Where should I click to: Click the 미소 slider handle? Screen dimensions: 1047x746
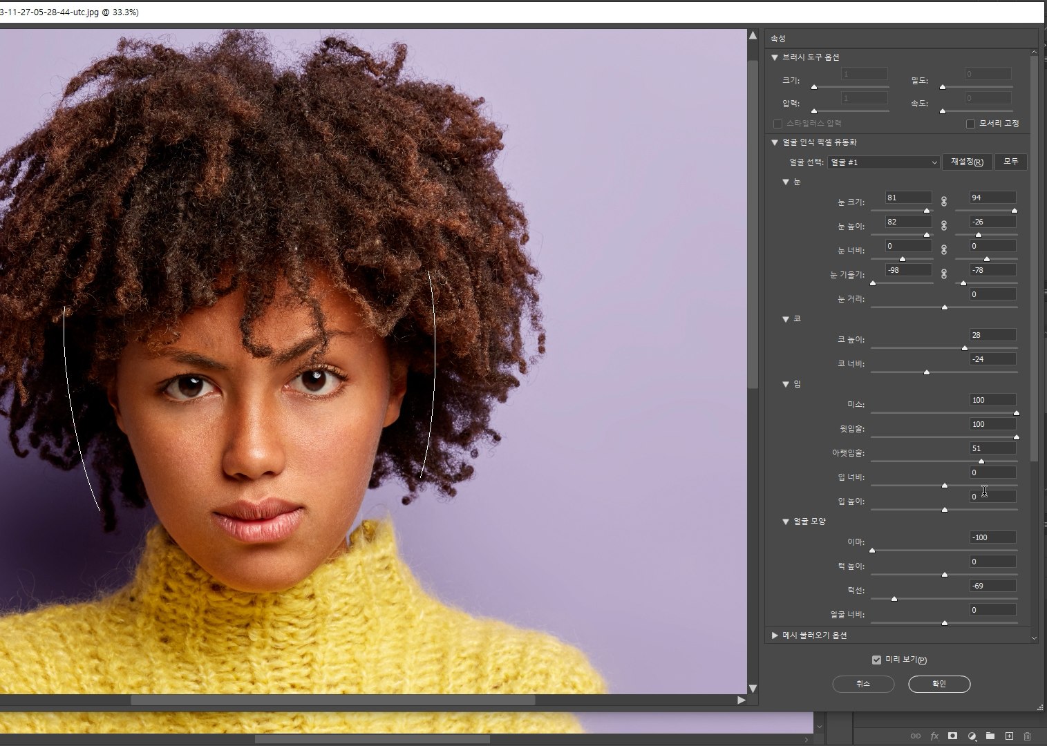click(1017, 413)
